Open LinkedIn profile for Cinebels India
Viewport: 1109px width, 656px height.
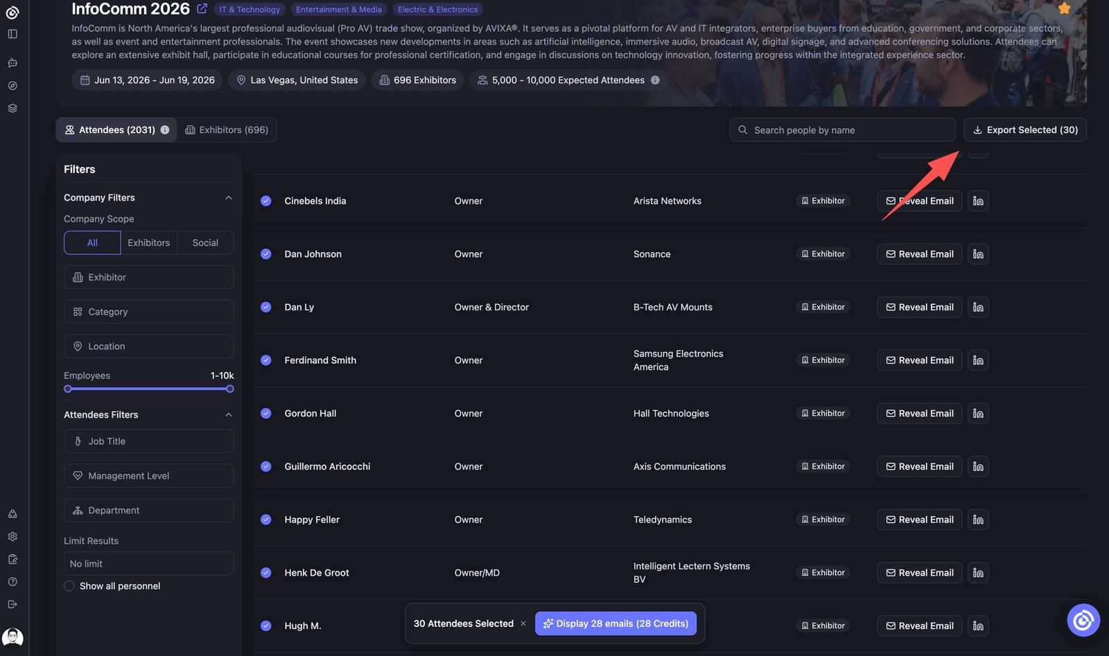point(978,201)
